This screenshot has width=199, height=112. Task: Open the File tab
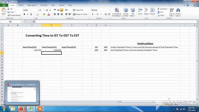point(4,5)
